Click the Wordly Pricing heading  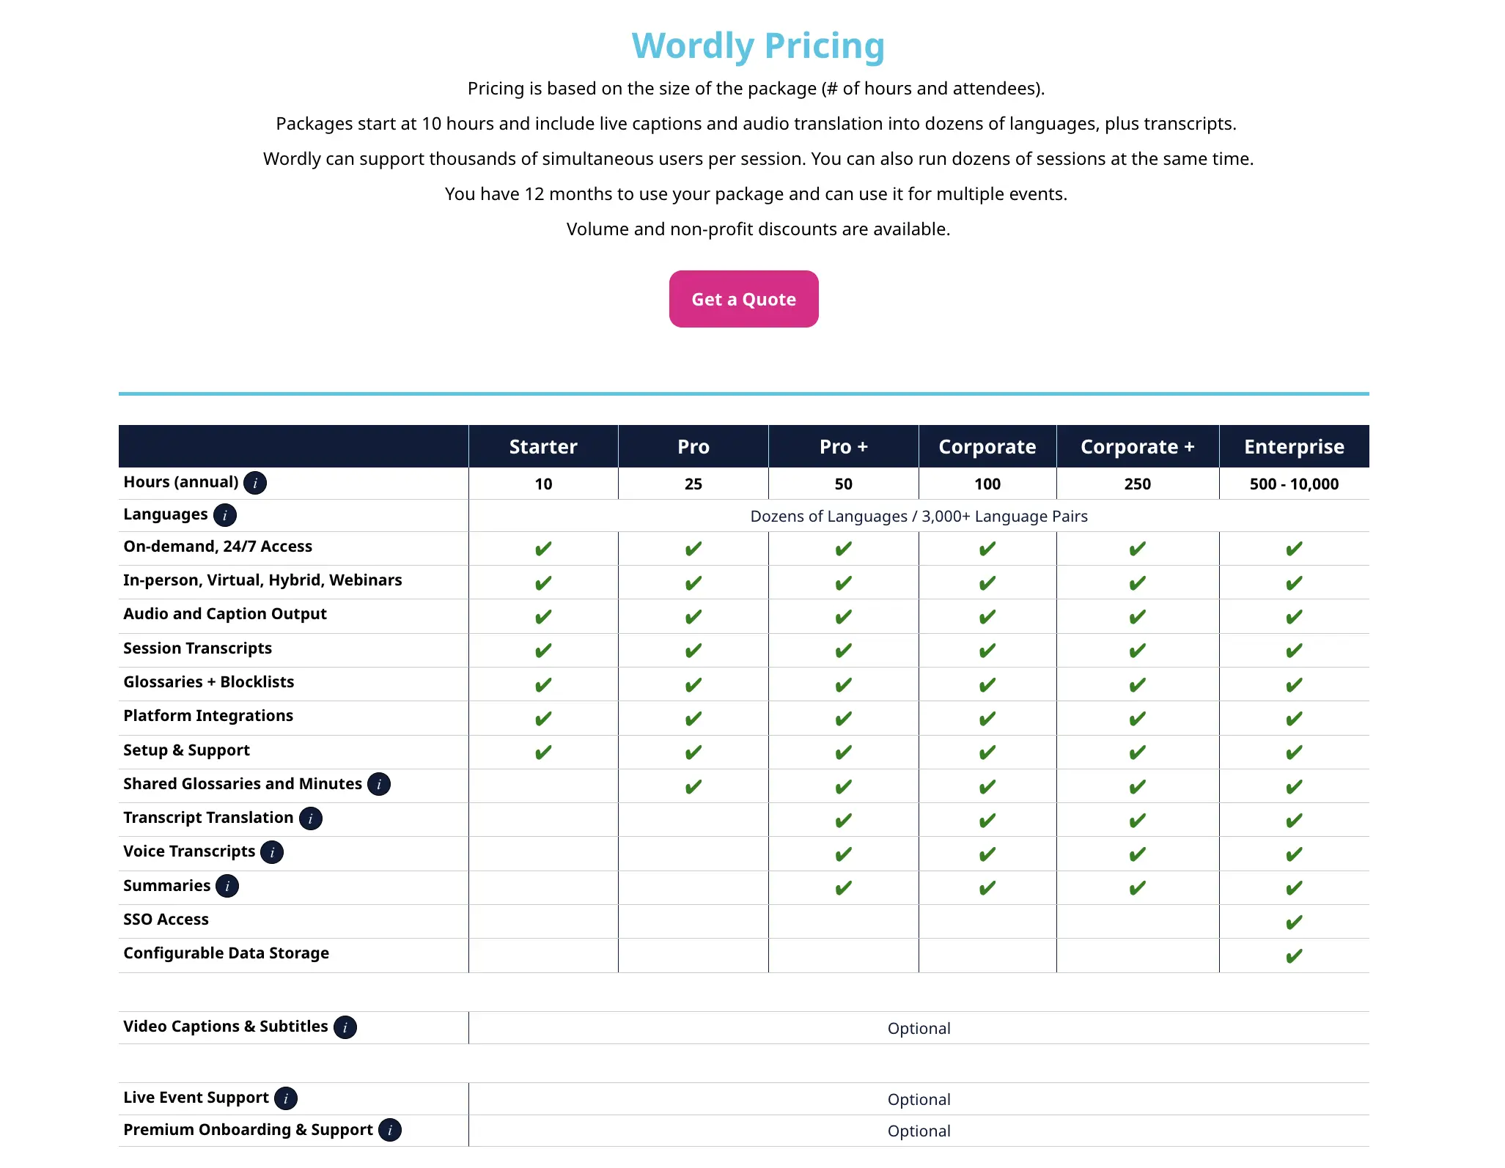click(758, 45)
